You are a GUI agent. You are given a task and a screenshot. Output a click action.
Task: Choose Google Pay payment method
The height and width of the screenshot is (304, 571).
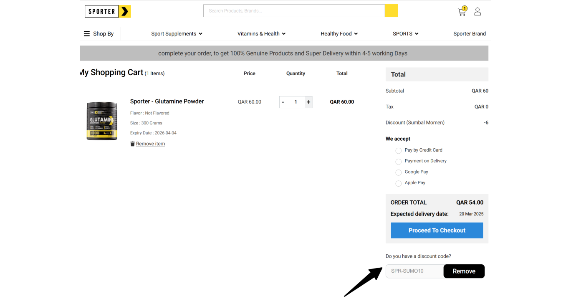click(398, 172)
